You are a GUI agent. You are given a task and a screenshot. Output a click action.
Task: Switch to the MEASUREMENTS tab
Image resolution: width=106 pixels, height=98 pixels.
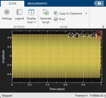coord(37,3)
